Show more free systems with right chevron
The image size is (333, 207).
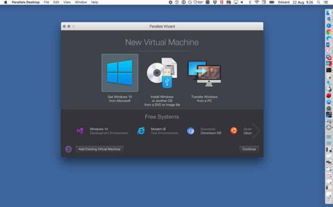point(256,131)
